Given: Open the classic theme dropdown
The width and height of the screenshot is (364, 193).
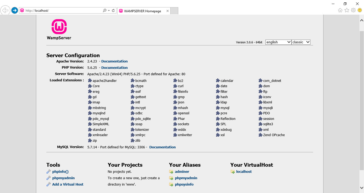Looking at the screenshot, I should tap(301, 42).
